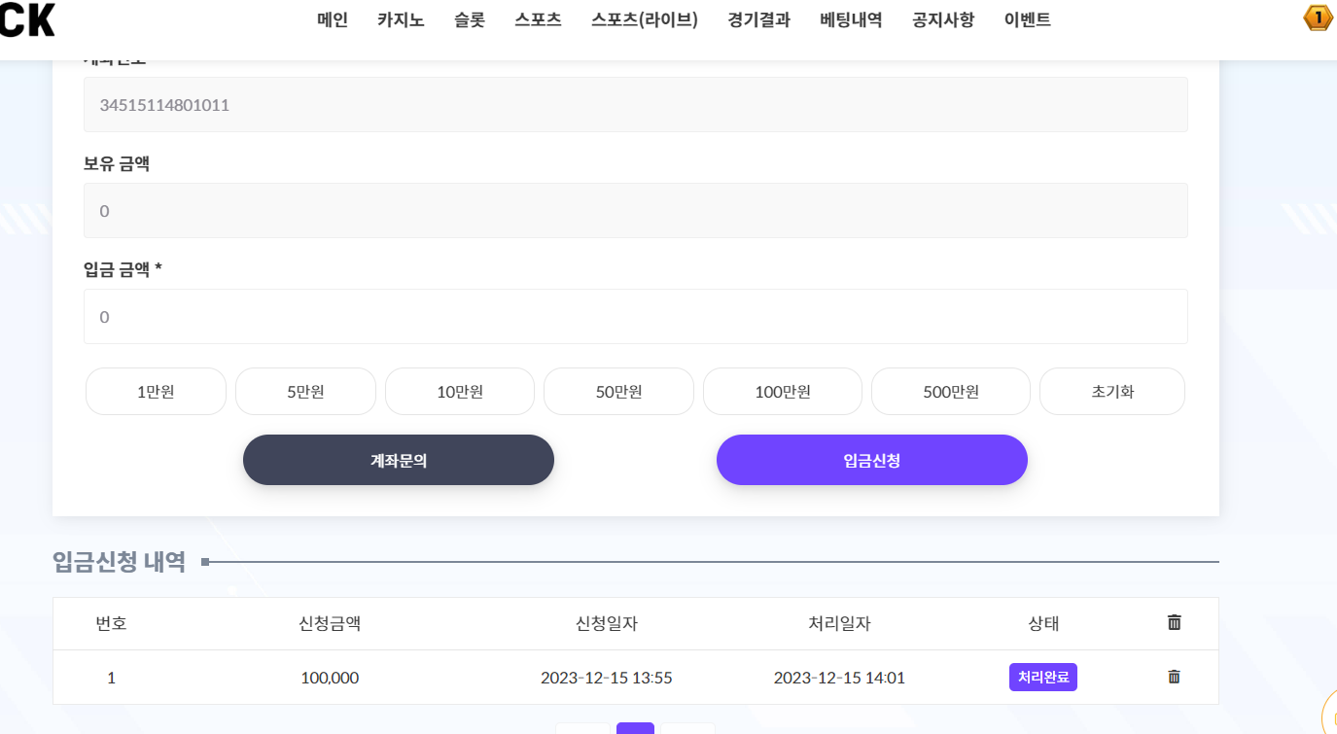The height and width of the screenshot is (734, 1337).
Task: Open the 이벤트 menu item
Action: point(1027,19)
